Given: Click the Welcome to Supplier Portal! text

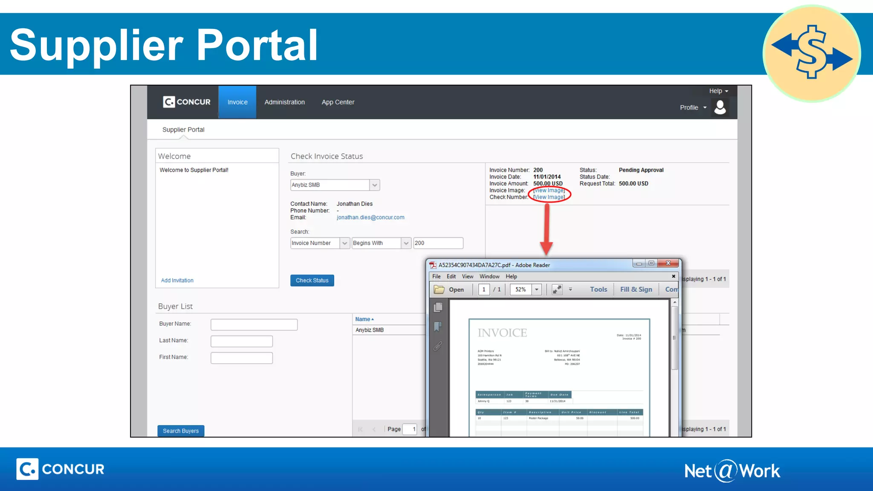Looking at the screenshot, I should pyautogui.click(x=194, y=170).
